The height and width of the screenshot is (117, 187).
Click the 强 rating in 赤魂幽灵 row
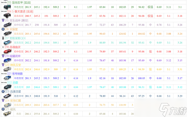pos(150,51)
